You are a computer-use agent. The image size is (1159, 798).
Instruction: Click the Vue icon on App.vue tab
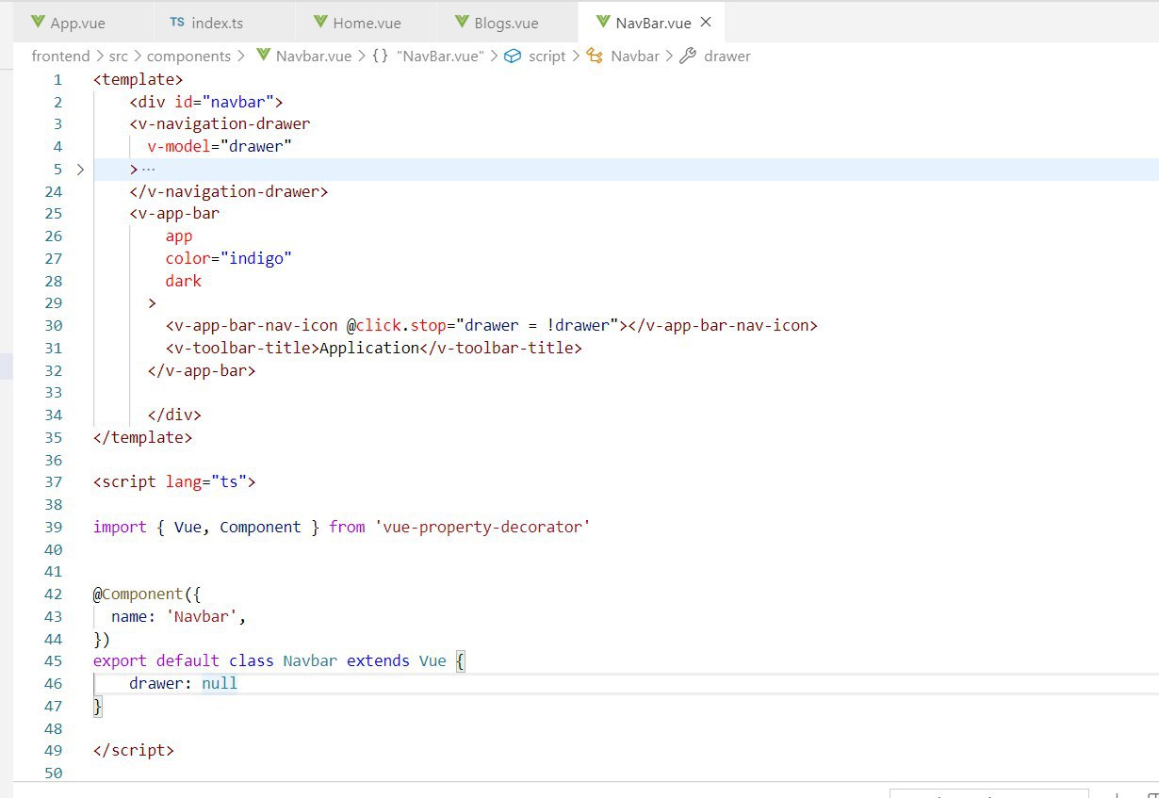pyautogui.click(x=38, y=22)
